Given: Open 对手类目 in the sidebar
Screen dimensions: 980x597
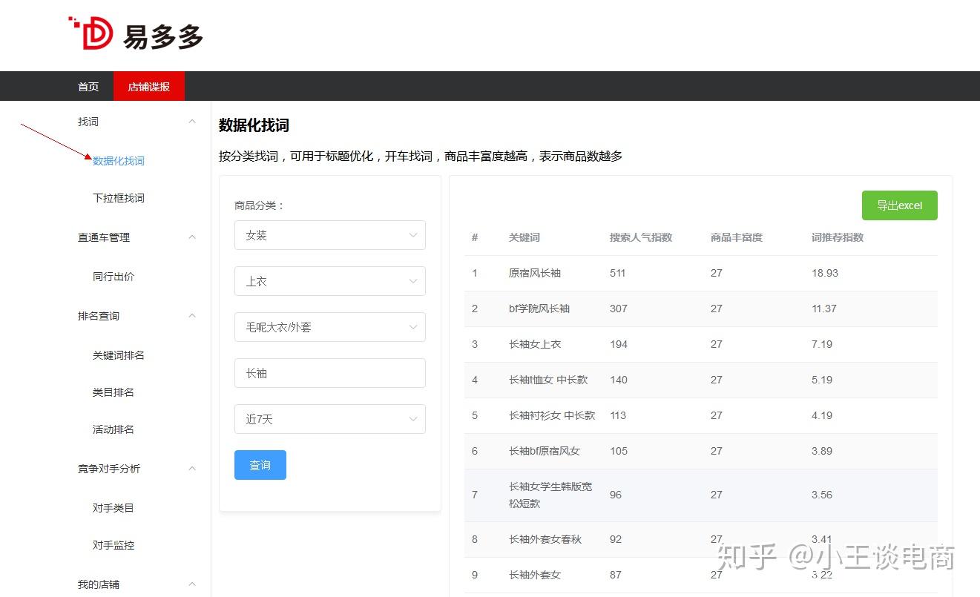Looking at the screenshot, I should (114, 508).
